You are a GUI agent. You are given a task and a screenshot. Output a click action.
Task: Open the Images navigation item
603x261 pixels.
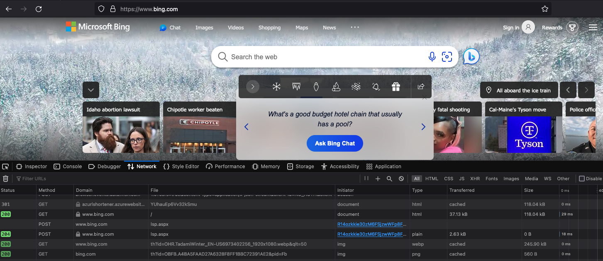[204, 28]
